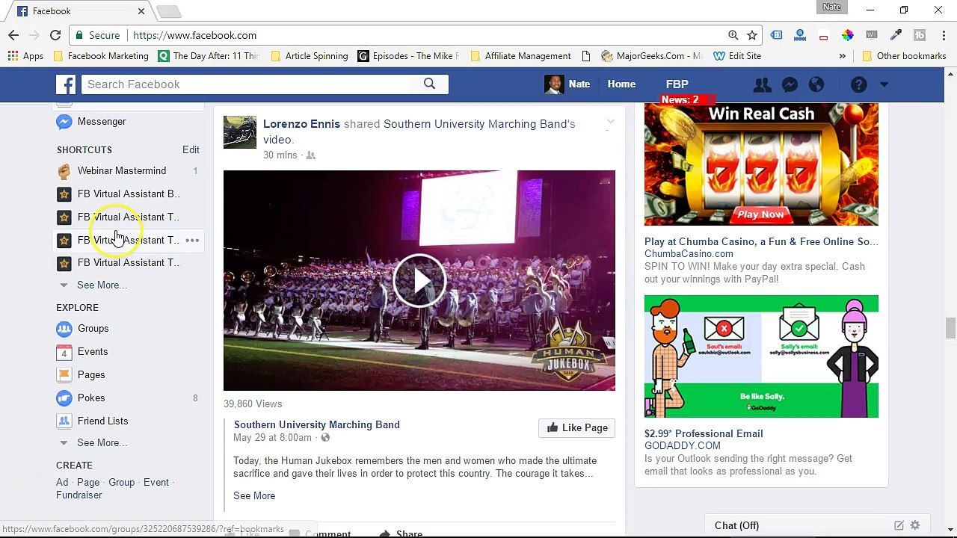The height and width of the screenshot is (538, 957).
Task: Open the Chat compose new message icon
Action: (899, 525)
